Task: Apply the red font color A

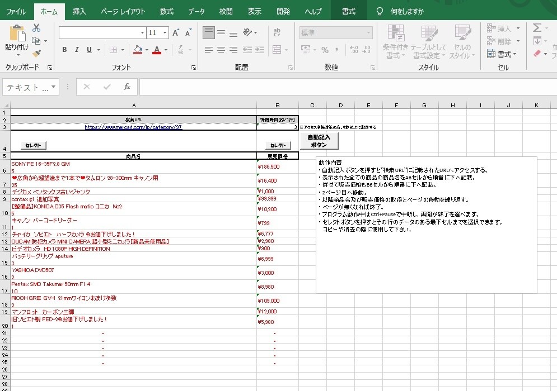Action: 157,50
